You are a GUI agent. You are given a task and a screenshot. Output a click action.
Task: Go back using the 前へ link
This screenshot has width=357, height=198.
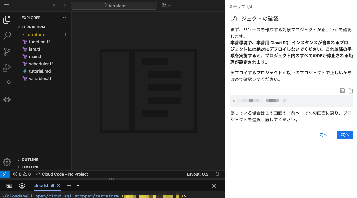(323, 135)
